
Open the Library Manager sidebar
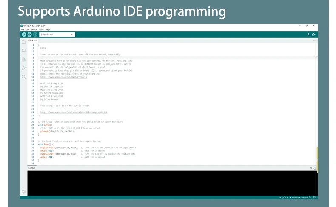[x=24, y=60]
